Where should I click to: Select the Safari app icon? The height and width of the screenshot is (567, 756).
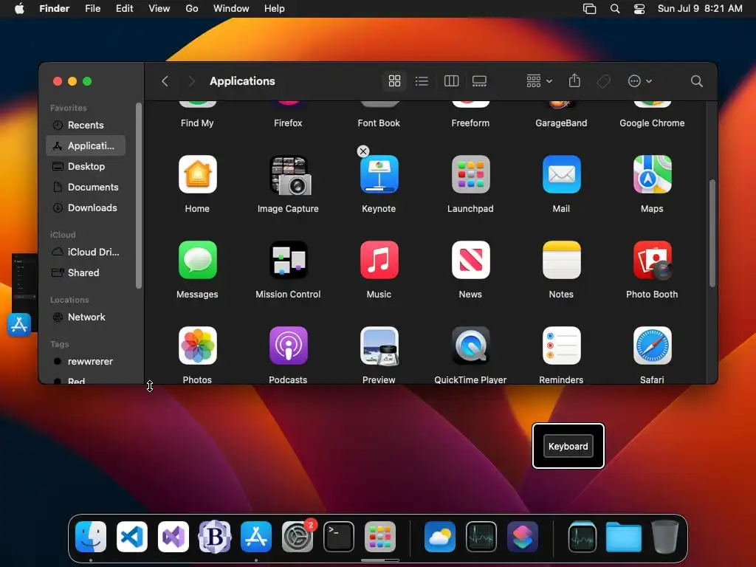click(652, 346)
